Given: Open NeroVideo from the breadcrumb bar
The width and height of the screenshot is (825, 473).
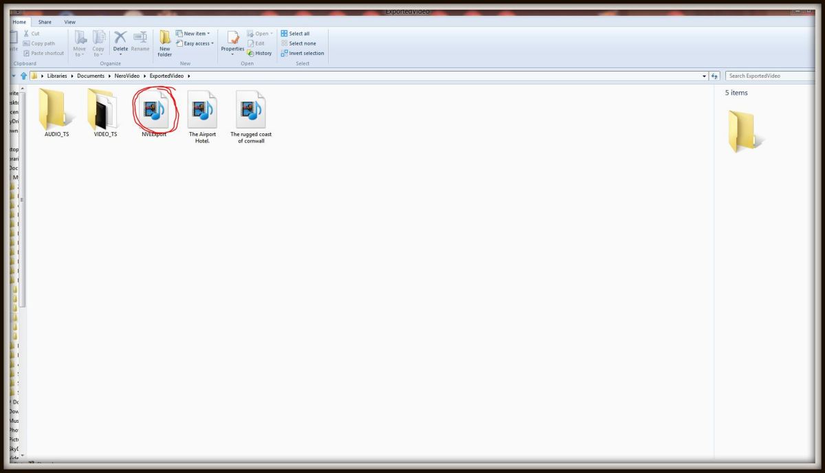Looking at the screenshot, I should pos(128,76).
